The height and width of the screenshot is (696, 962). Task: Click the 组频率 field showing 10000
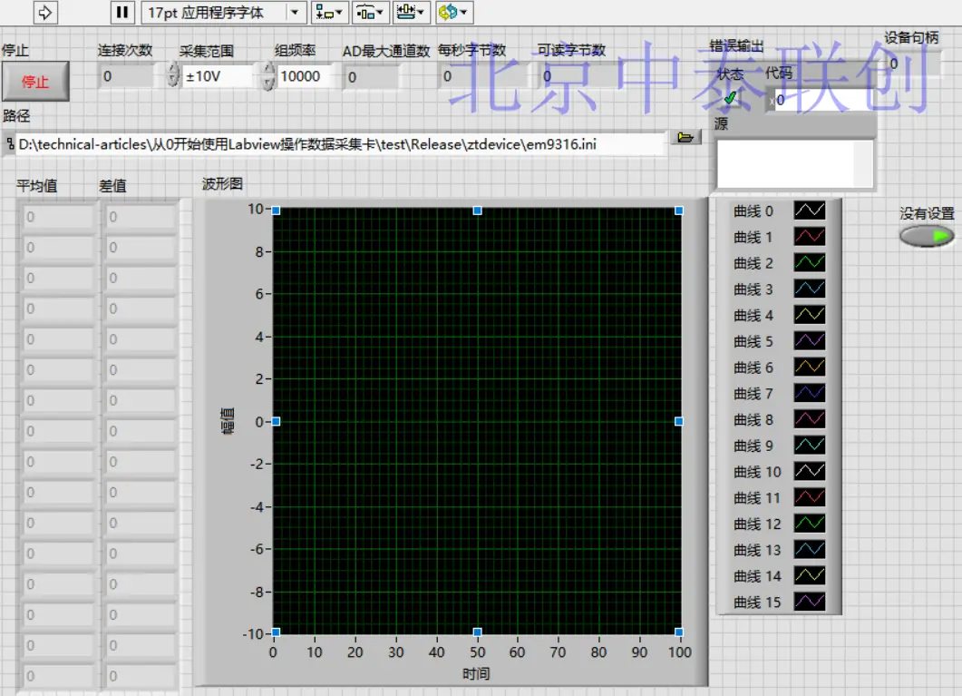click(303, 76)
